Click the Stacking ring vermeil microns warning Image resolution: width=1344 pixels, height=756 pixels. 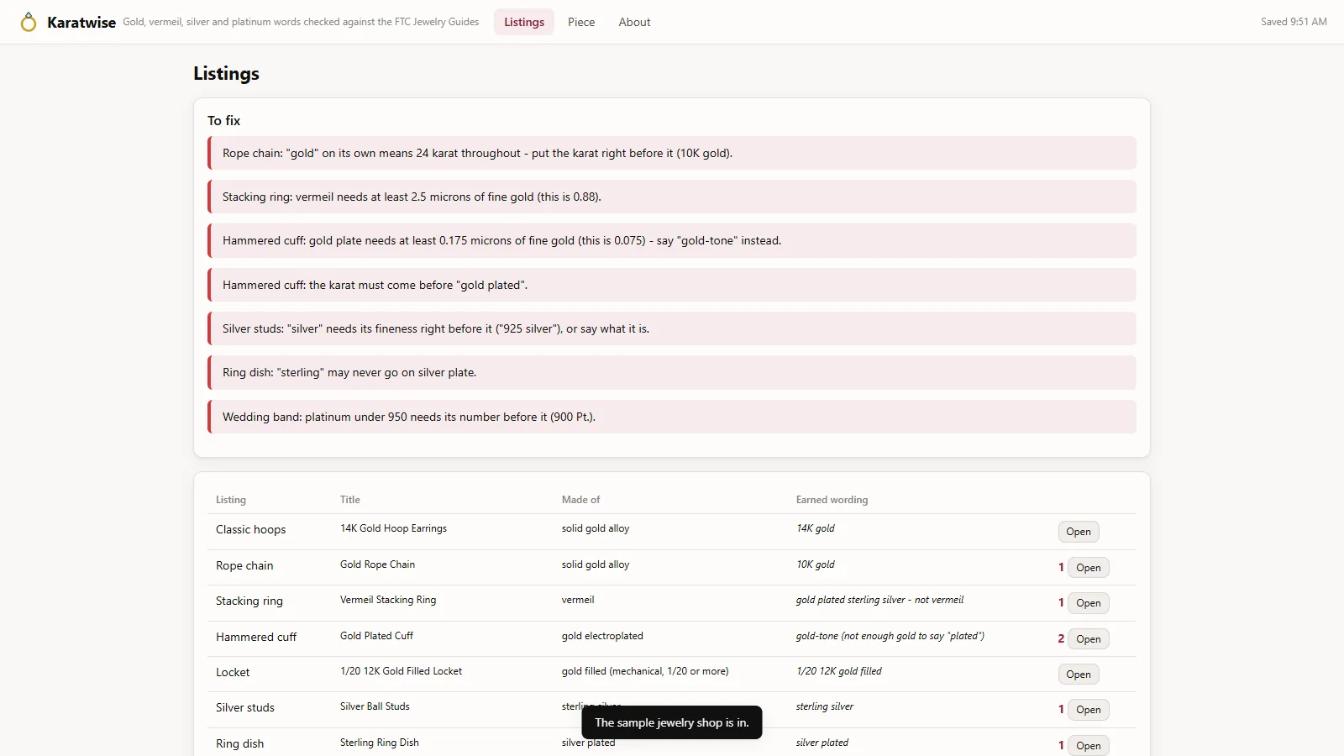pyautogui.click(x=672, y=197)
